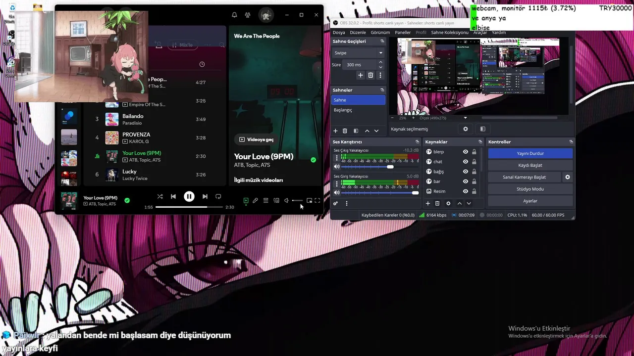Toggle visibility of bar source
This screenshot has width=634, height=356.
point(465,181)
